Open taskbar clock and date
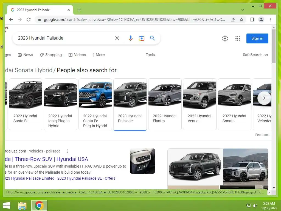This screenshot has width=281, height=211. click(x=269, y=206)
